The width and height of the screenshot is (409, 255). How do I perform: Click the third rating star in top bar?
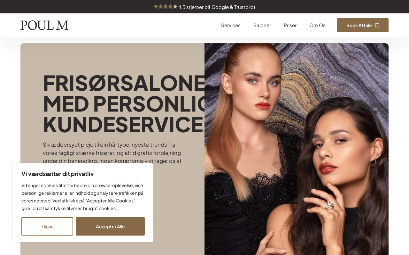tap(166, 6)
